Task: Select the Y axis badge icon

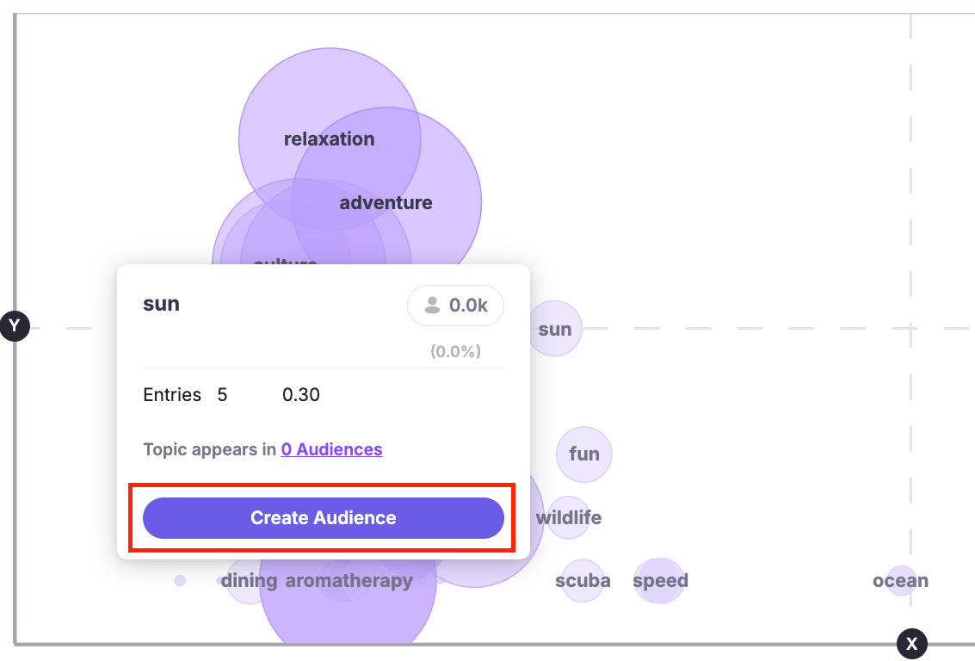Action: [x=15, y=325]
